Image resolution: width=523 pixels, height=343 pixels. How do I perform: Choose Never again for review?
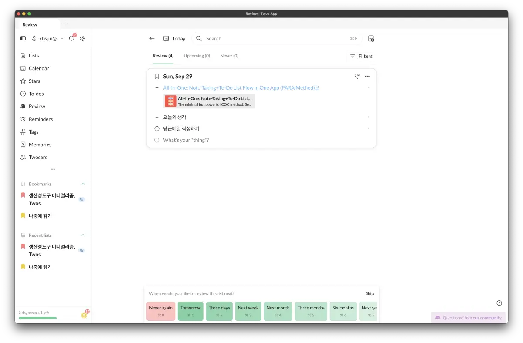161,311
